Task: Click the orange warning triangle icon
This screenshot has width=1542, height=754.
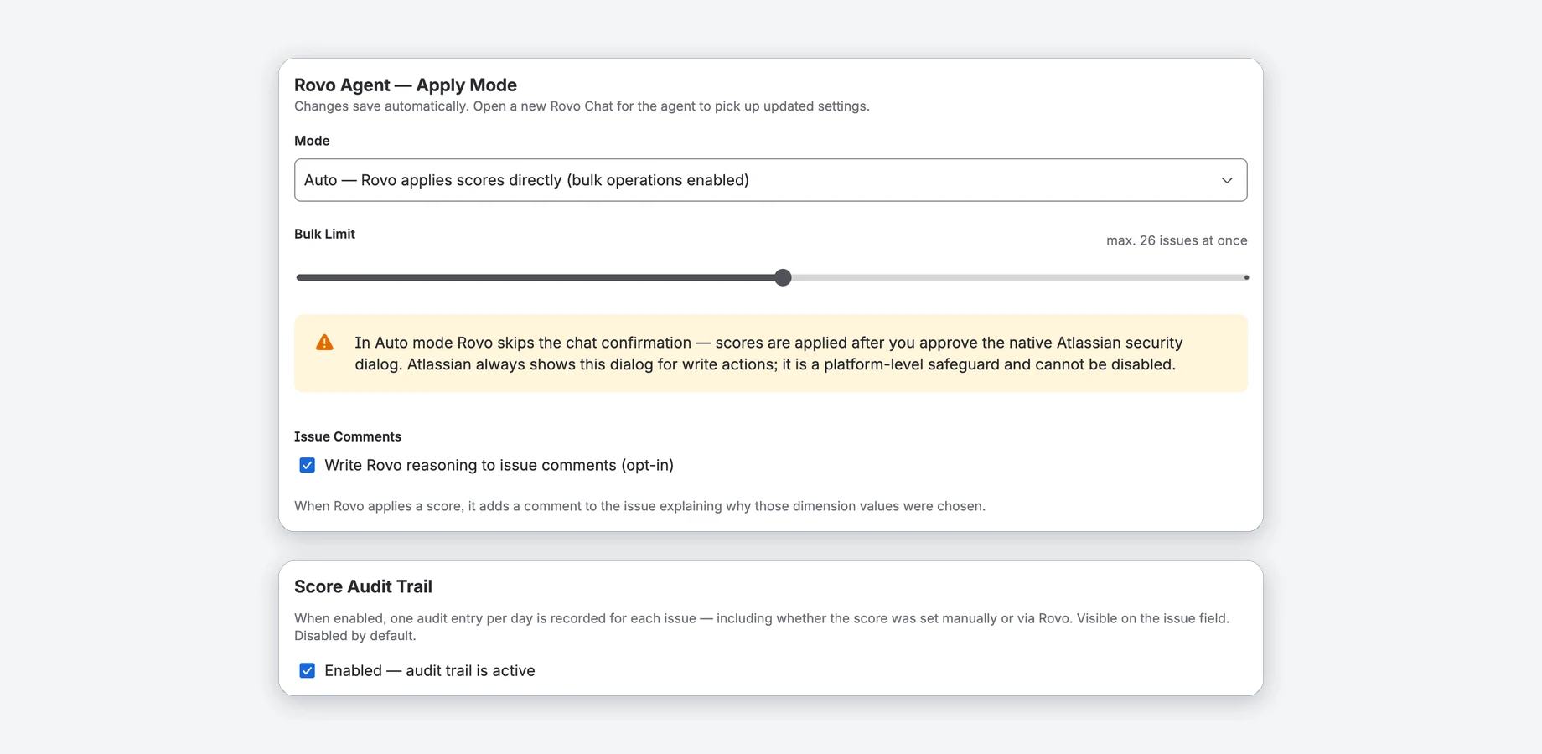Action: pos(324,343)
